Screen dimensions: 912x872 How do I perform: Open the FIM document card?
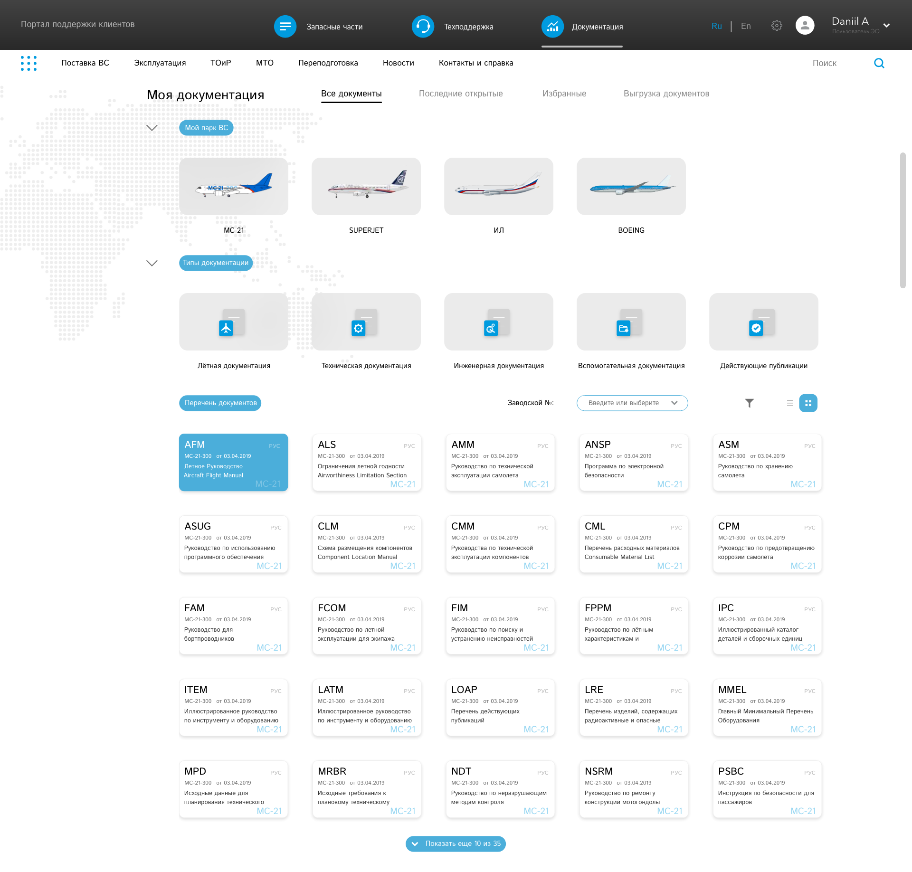point(500,626)
